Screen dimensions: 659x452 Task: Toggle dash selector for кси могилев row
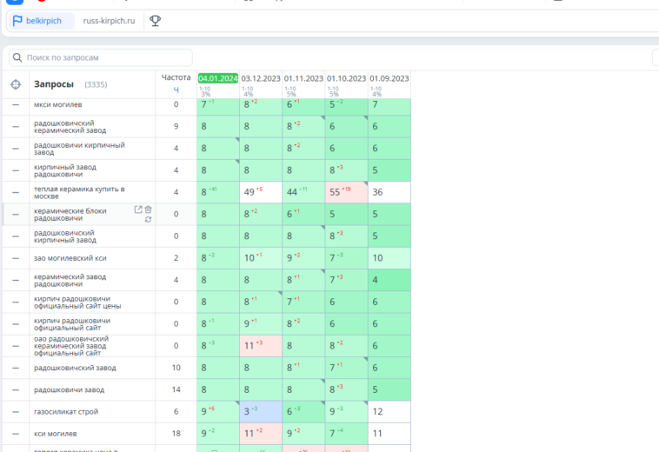[16, 434]
